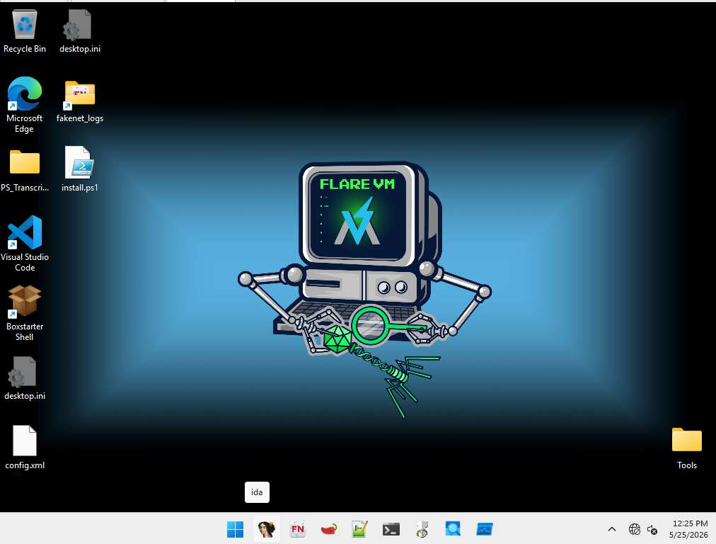Select the Boxstarter Shell shortcut

pos(25,314)
